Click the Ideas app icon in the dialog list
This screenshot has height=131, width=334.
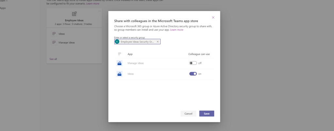(119, 74)
